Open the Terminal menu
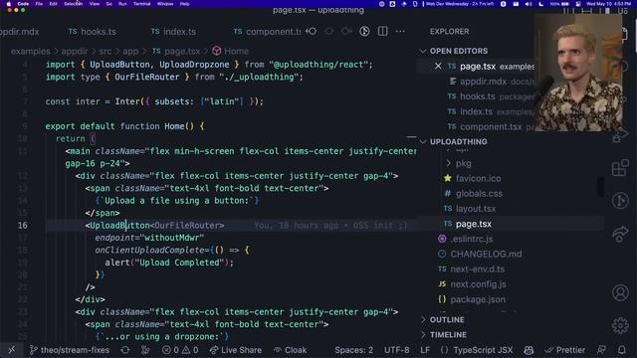 click(x=141, y=4)
